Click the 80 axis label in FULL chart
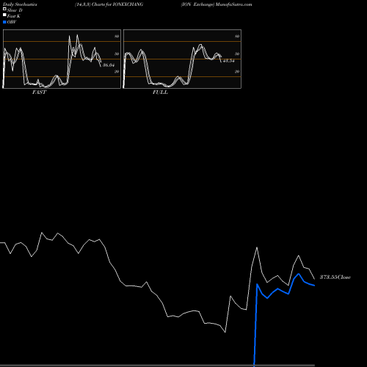Screen dimensions: 367x367 tap(237, 36)
